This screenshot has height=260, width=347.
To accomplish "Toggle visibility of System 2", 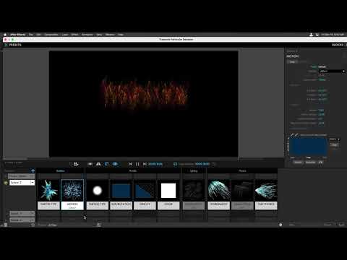I will coord(6,183).
